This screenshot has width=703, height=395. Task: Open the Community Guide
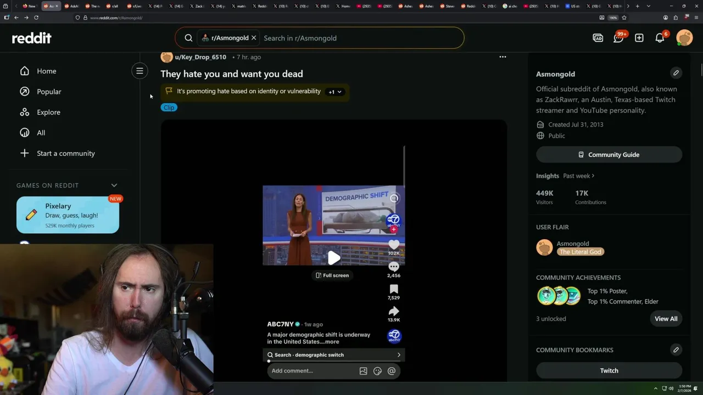click(x=609, y=155)
